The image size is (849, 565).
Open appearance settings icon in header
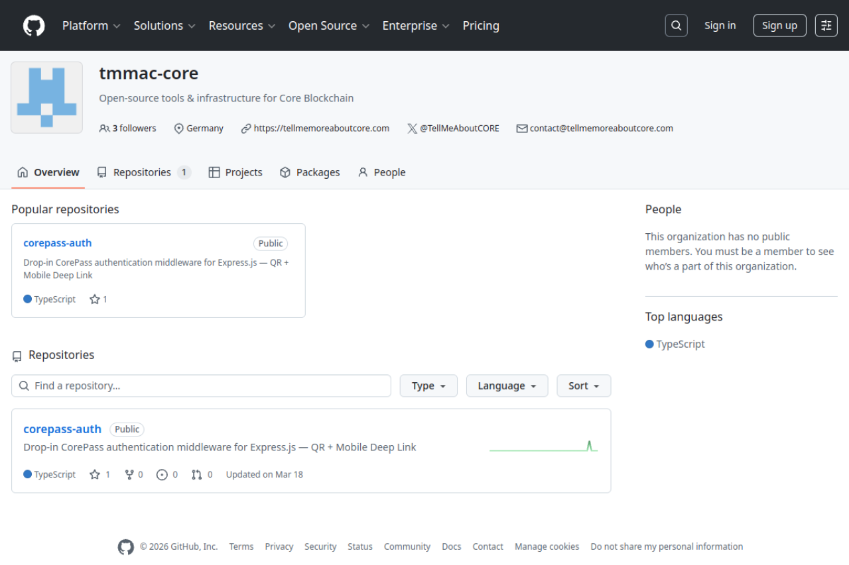pyautogui.click(x=826, y=26)
